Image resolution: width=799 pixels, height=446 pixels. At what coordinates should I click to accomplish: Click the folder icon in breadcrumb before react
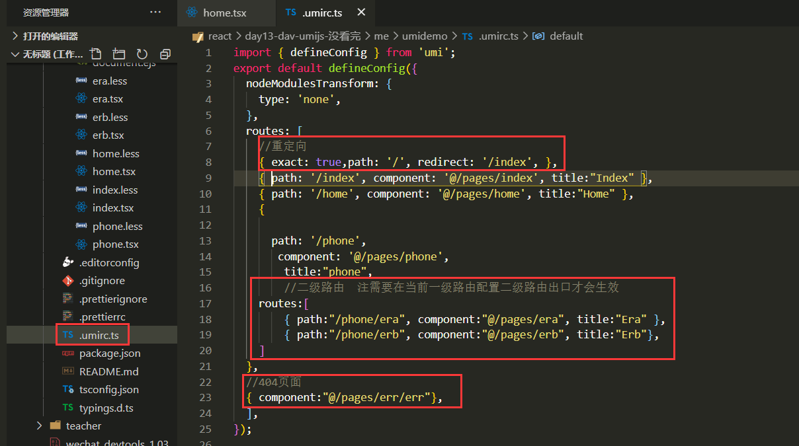tap(196, 36)
